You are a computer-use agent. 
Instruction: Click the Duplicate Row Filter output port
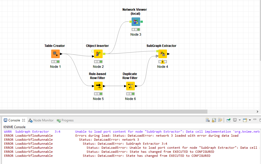[x=136, y=86]
